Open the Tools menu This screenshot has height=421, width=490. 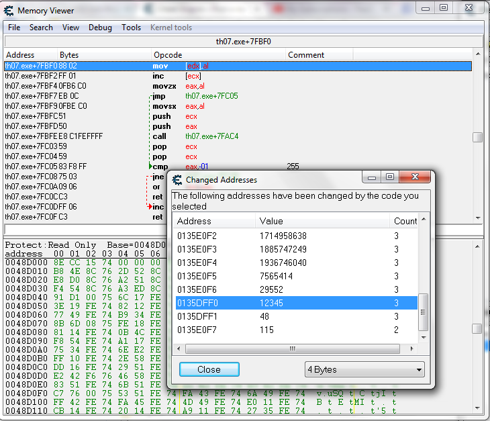coord(131,28)
